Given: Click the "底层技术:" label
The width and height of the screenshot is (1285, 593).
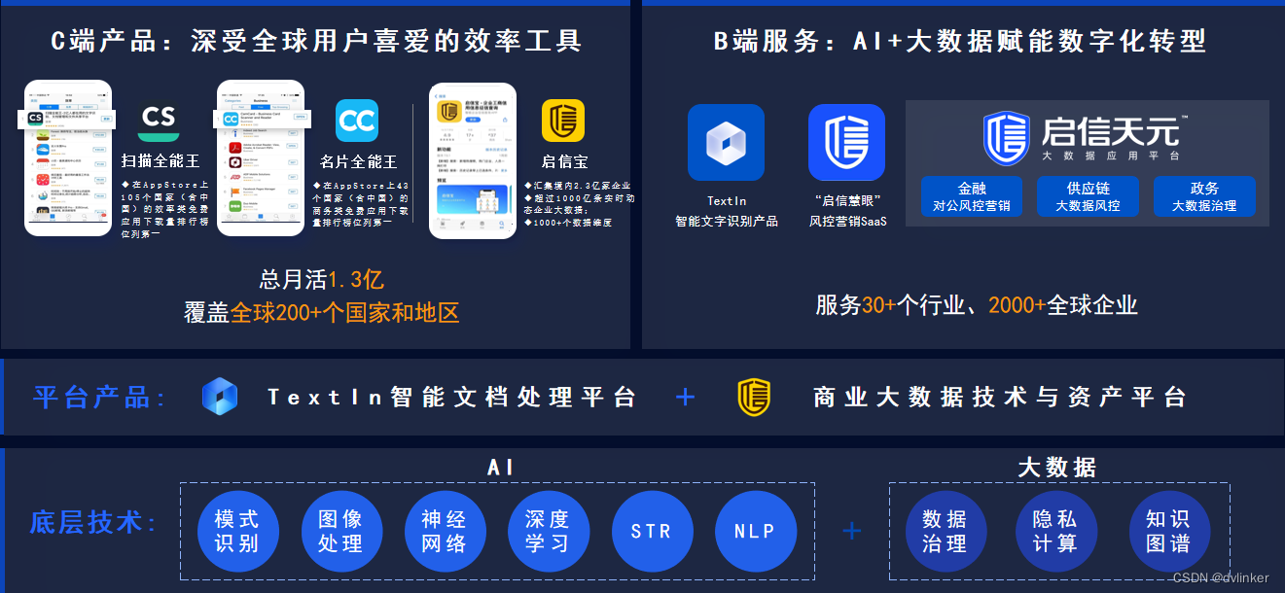Looking at the screenshot, I should (x=94, y=522).
